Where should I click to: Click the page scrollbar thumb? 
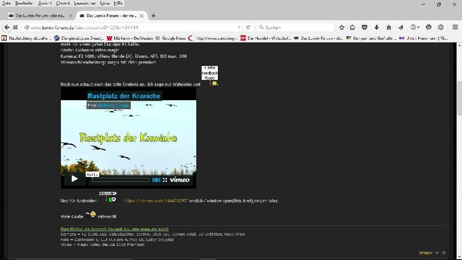[459, 98]
